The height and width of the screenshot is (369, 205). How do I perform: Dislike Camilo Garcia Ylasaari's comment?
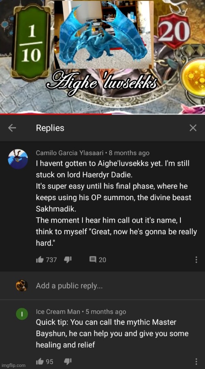68,260
